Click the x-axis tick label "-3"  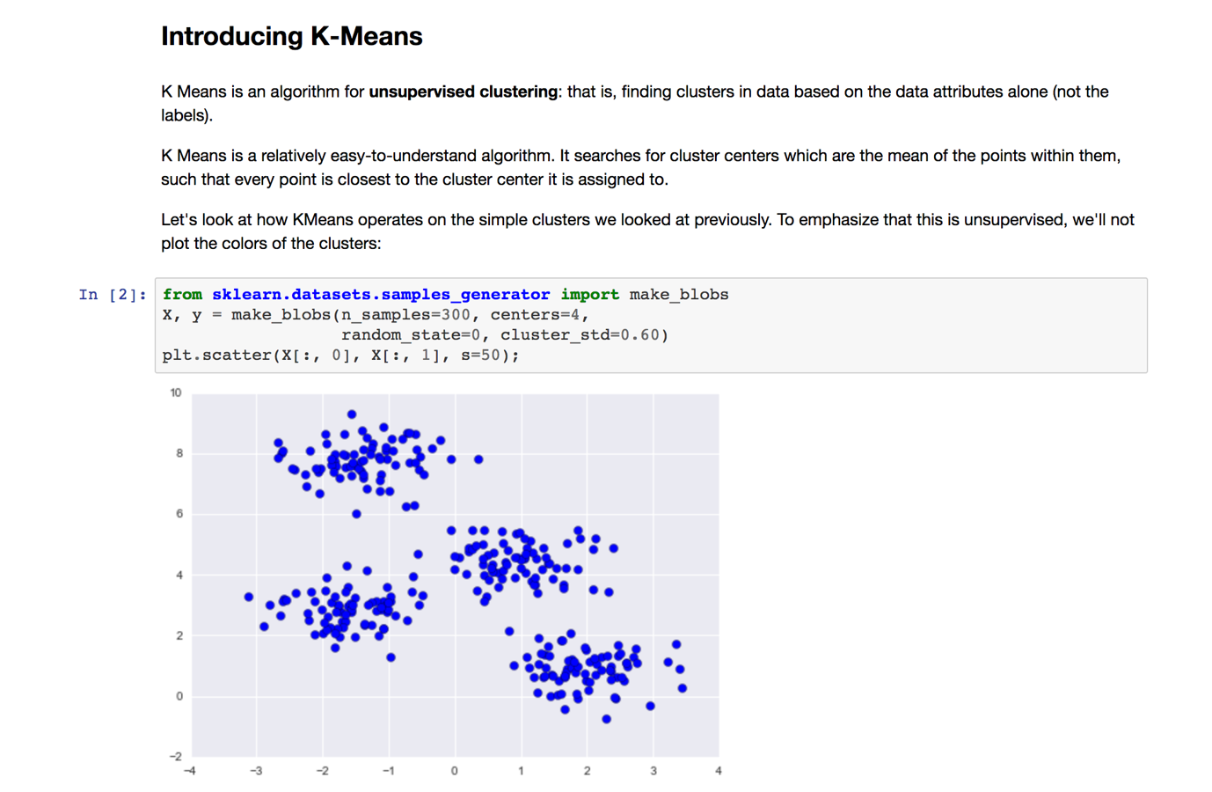[256, 771]
